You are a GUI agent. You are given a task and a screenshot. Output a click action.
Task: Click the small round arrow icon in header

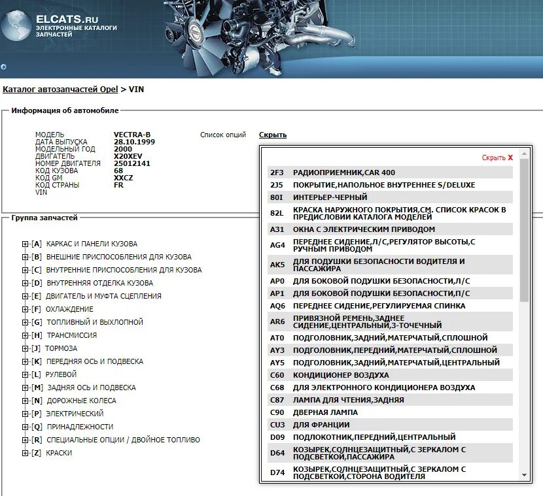click(3, 67)
